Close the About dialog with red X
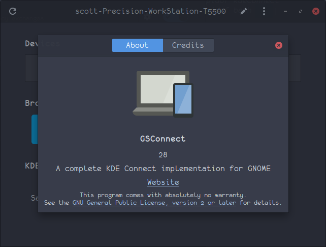Image resolution: width=326 pixels, height=247 pixels. (279, 45)
